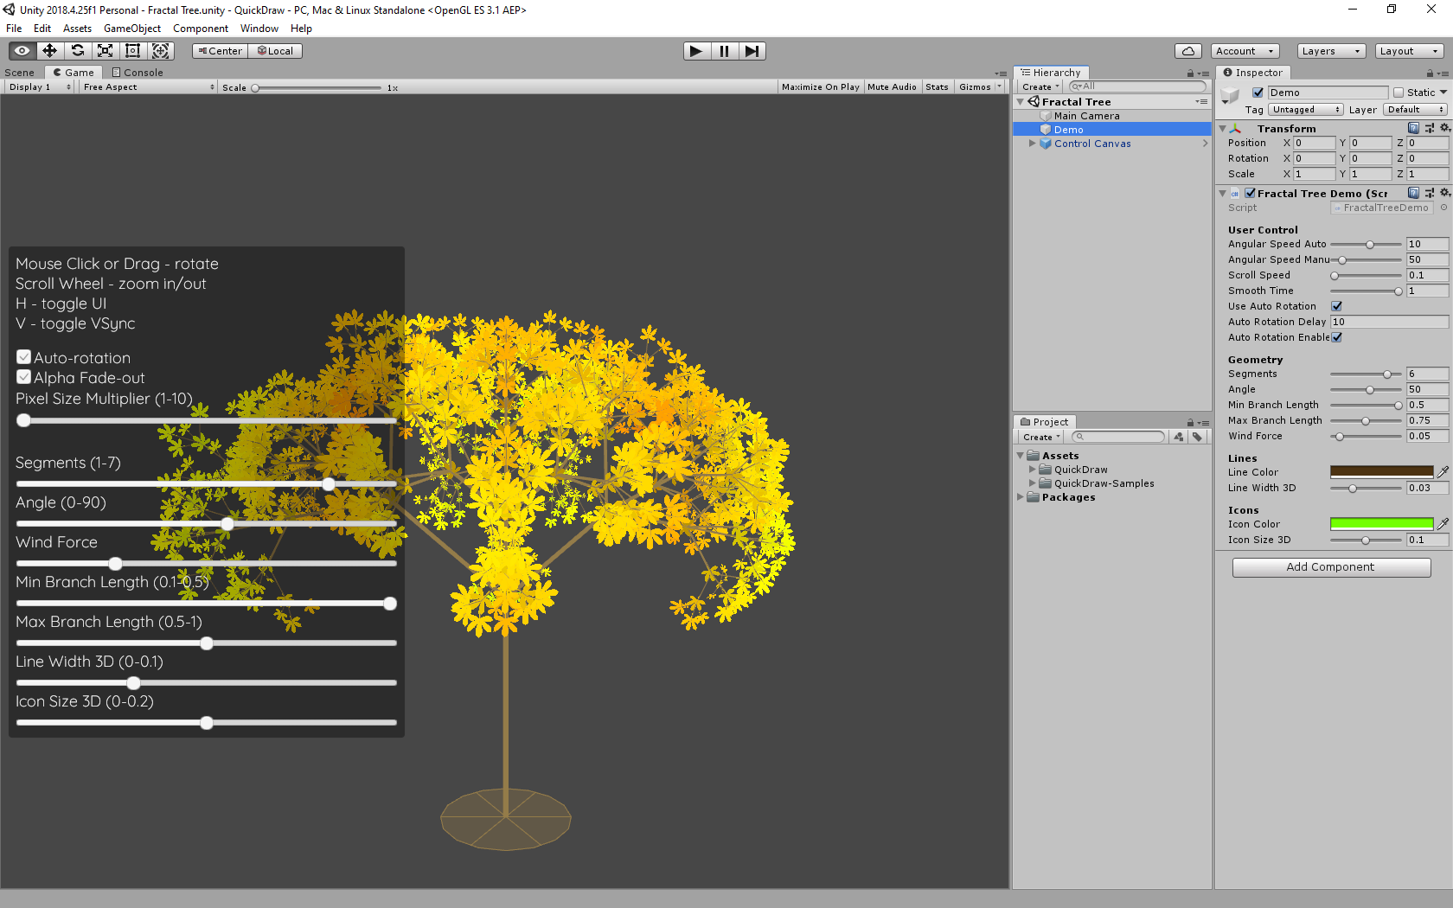Switch to the Scene tab
The image size is (1453, 908).
(19, 72)
